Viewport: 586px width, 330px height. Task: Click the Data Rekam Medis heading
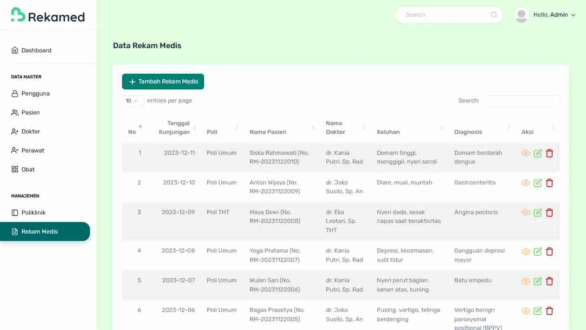coord(147,45)
